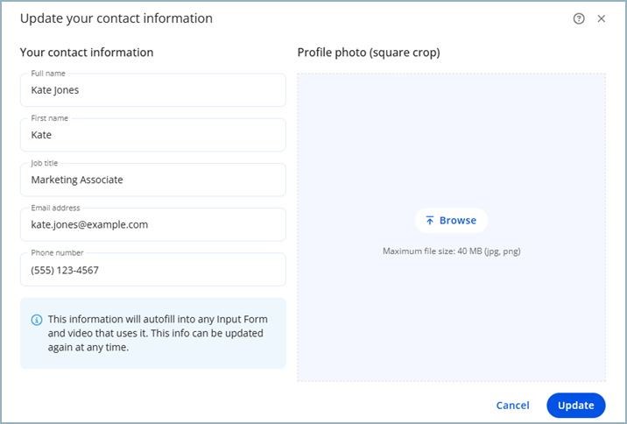The image size is (627, 424).
Task: Click the small 'Full name' floating label
Action: pyautogui.click(x=48, y=74)
